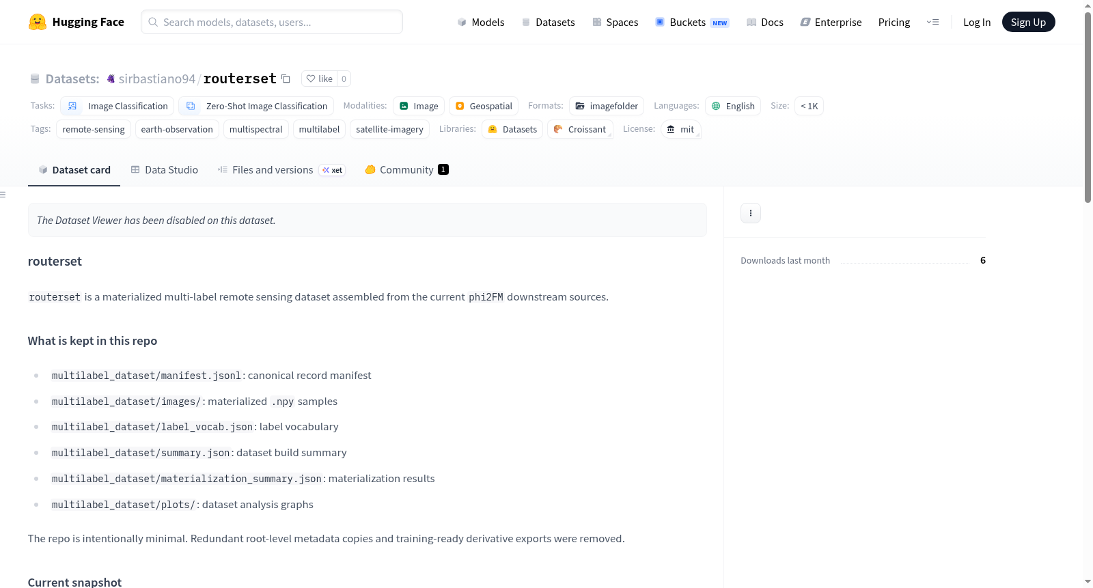Open the Models page
Viewport: 1093px width, 588px height.
tap(481, 22)
